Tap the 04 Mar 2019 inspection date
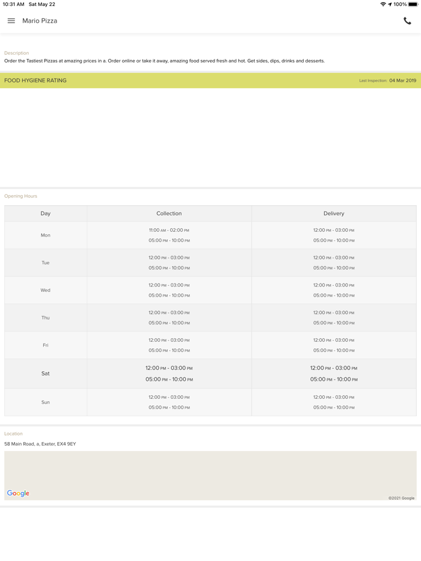421x561 pixels. pos(403,80)
